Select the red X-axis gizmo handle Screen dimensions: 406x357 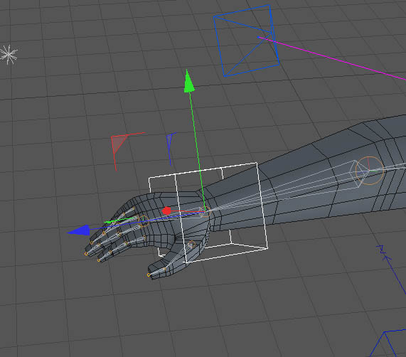click(x=166, y=211)
